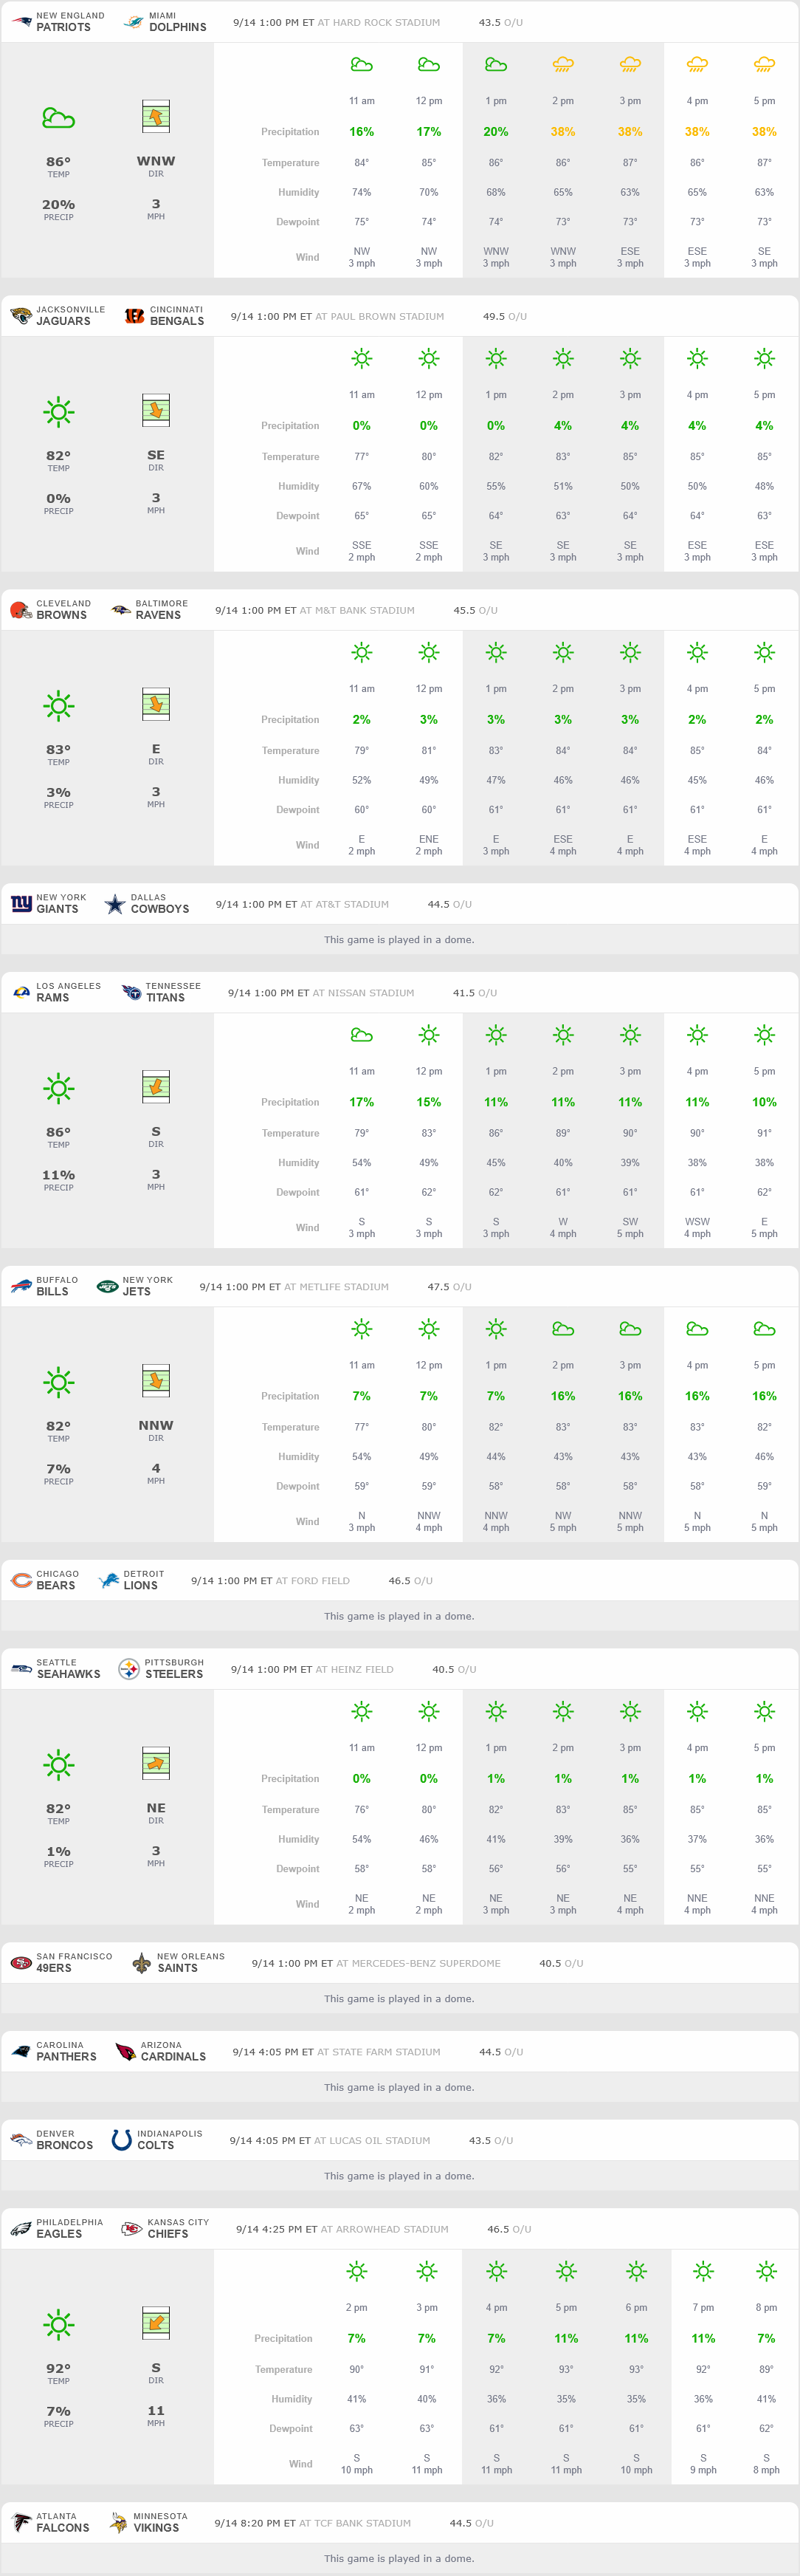Viewport: 800px width, 2576px height.
Task: Click the WNW wind direction field icon
Action: tap(156, 117)
